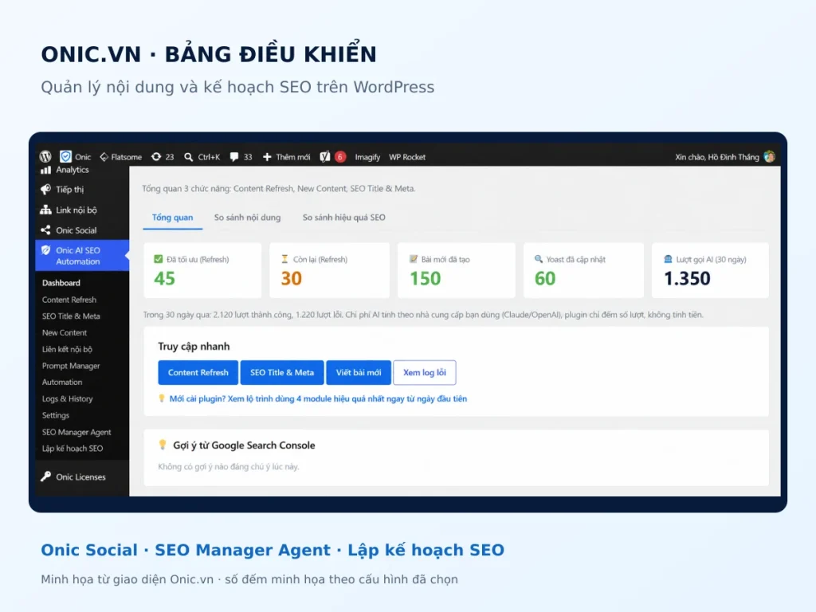Click the Lượt gọi AI card showing 1.350
Image resolution: width=816 pixels, height=612 pixels.
[x=710, y=270]
